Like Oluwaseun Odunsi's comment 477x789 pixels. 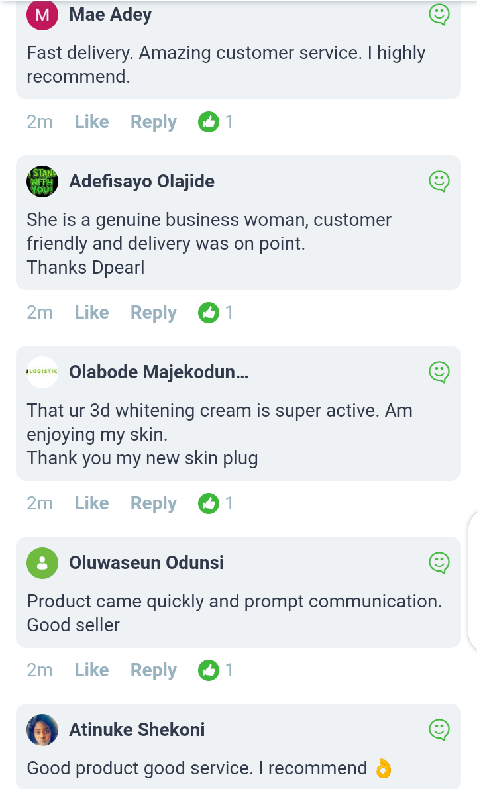point(91,670)
